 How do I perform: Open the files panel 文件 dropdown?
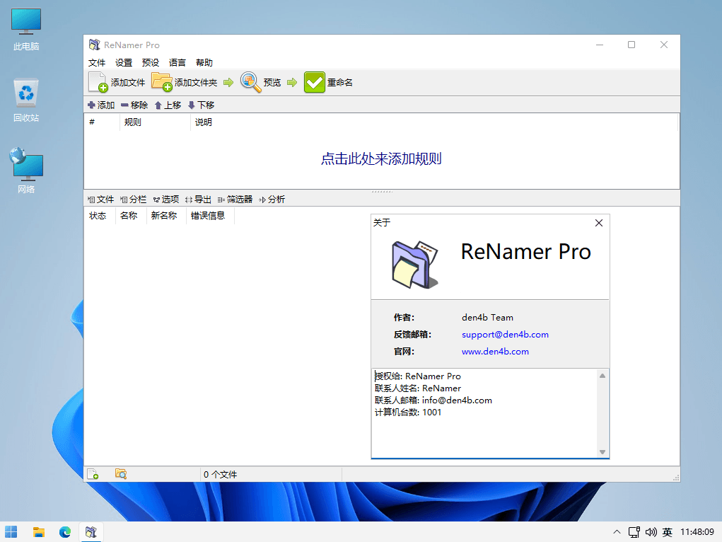101,199
